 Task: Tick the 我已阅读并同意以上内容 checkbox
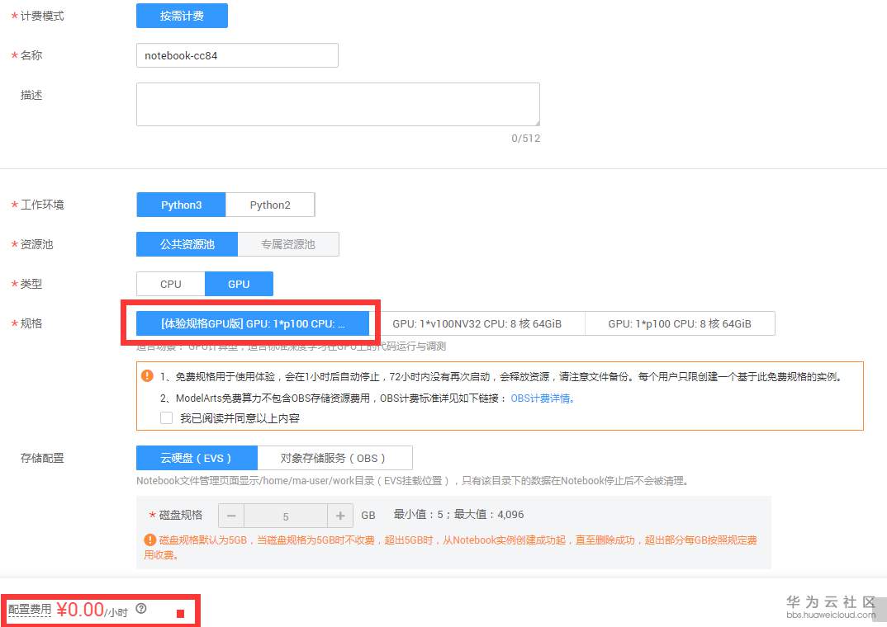point(166,418)
